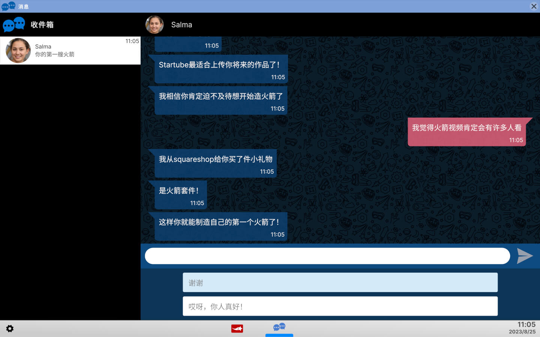
Task: Click the "收件箱" inbox heading
Action: (x=42, y=25)
